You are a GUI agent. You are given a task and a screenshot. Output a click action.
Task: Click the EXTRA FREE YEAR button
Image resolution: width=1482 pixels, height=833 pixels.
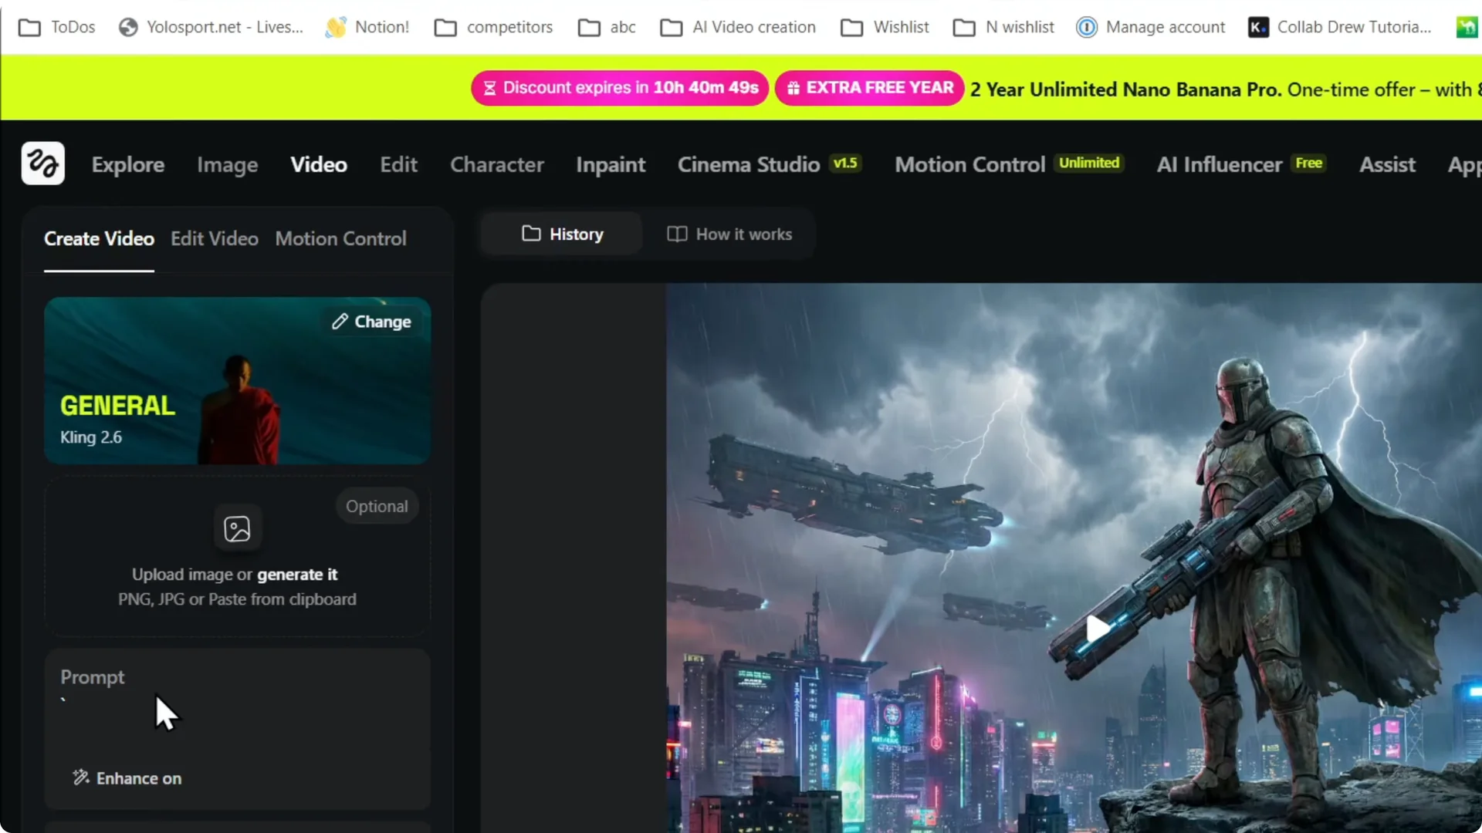(x=869, y=88)
